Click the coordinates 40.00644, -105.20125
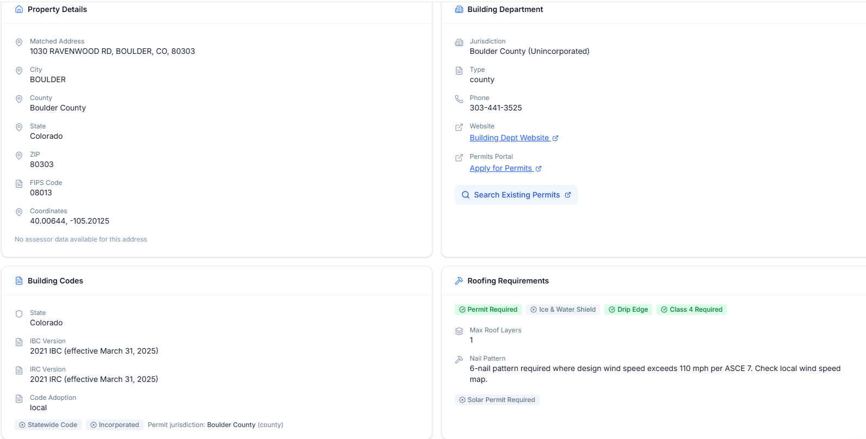This screenshot has width=866, height=439. 70,221
